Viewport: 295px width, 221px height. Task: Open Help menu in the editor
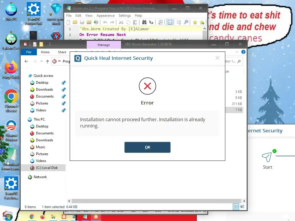(138, 16)
